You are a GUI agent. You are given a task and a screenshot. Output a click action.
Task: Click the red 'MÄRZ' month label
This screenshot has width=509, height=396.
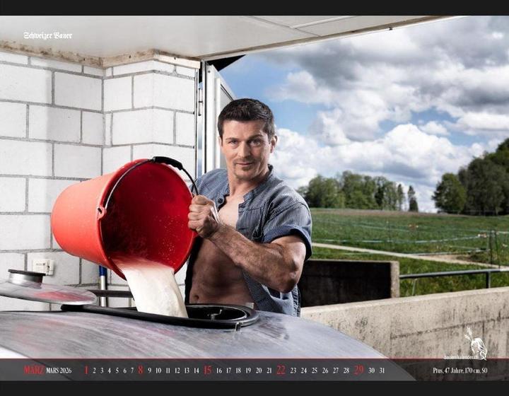click(34, 370)
